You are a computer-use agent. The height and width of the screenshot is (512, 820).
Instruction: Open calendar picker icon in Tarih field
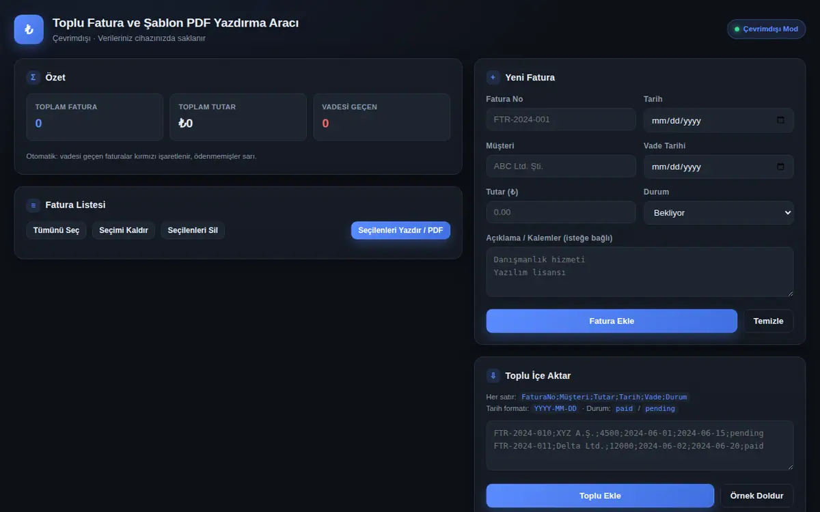tap(781, 120)
